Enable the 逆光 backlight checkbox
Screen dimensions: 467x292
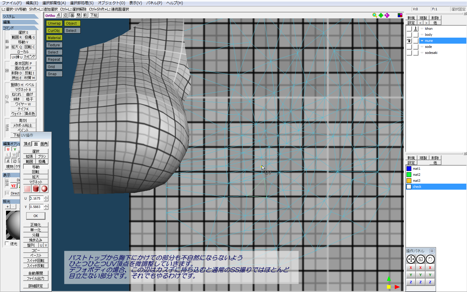tap(7, 244)
